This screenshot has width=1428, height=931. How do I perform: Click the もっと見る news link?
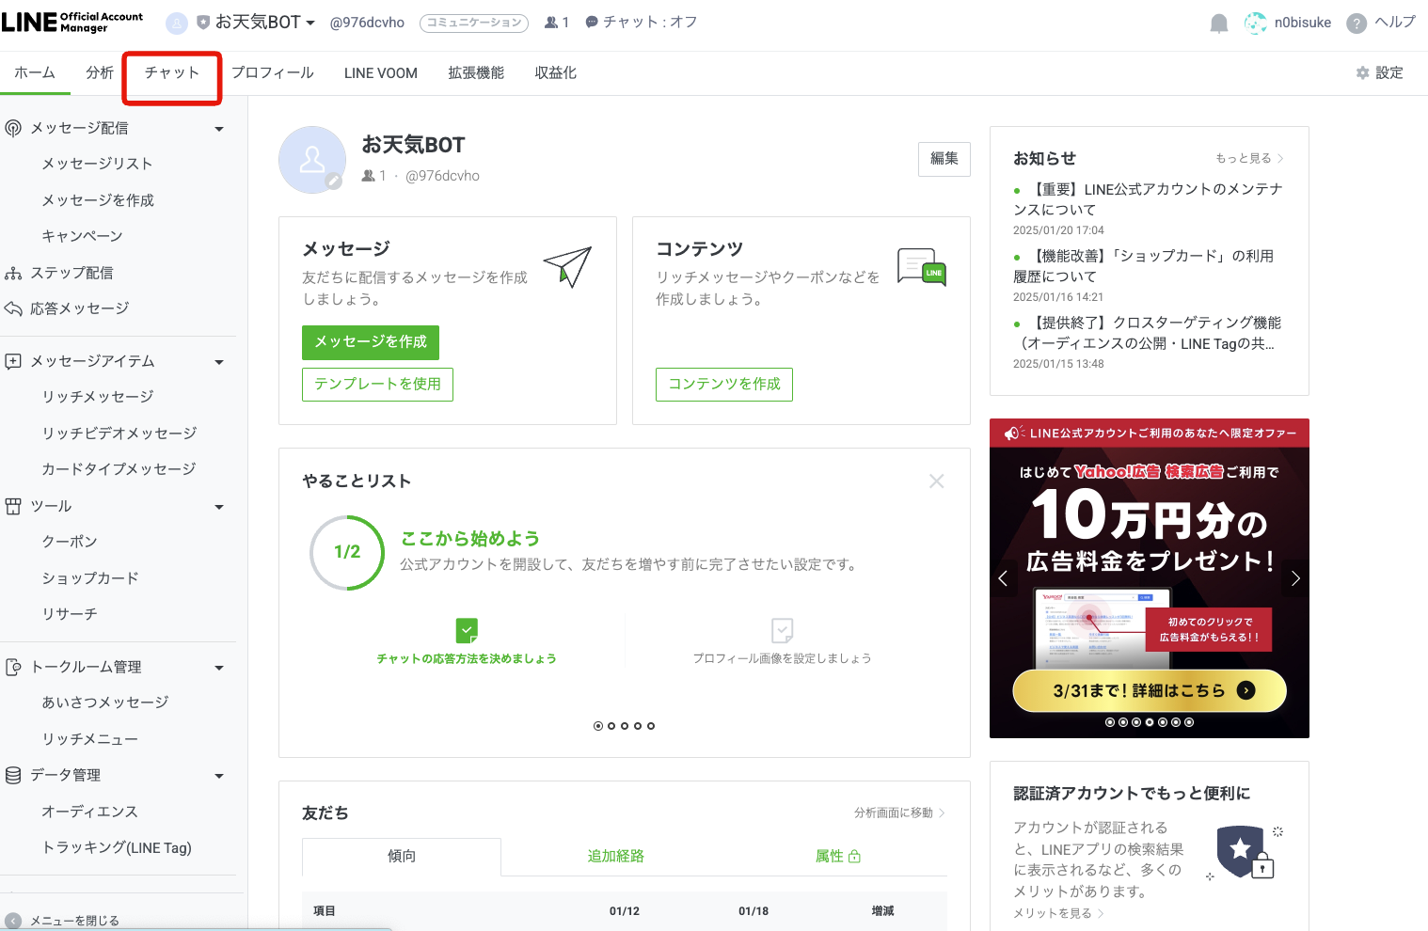(x=1250, y=158)
